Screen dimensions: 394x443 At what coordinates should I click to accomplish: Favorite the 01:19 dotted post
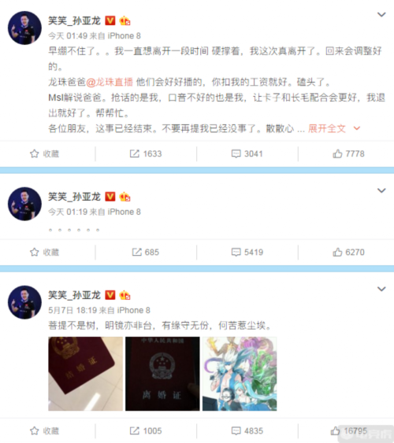44,252
